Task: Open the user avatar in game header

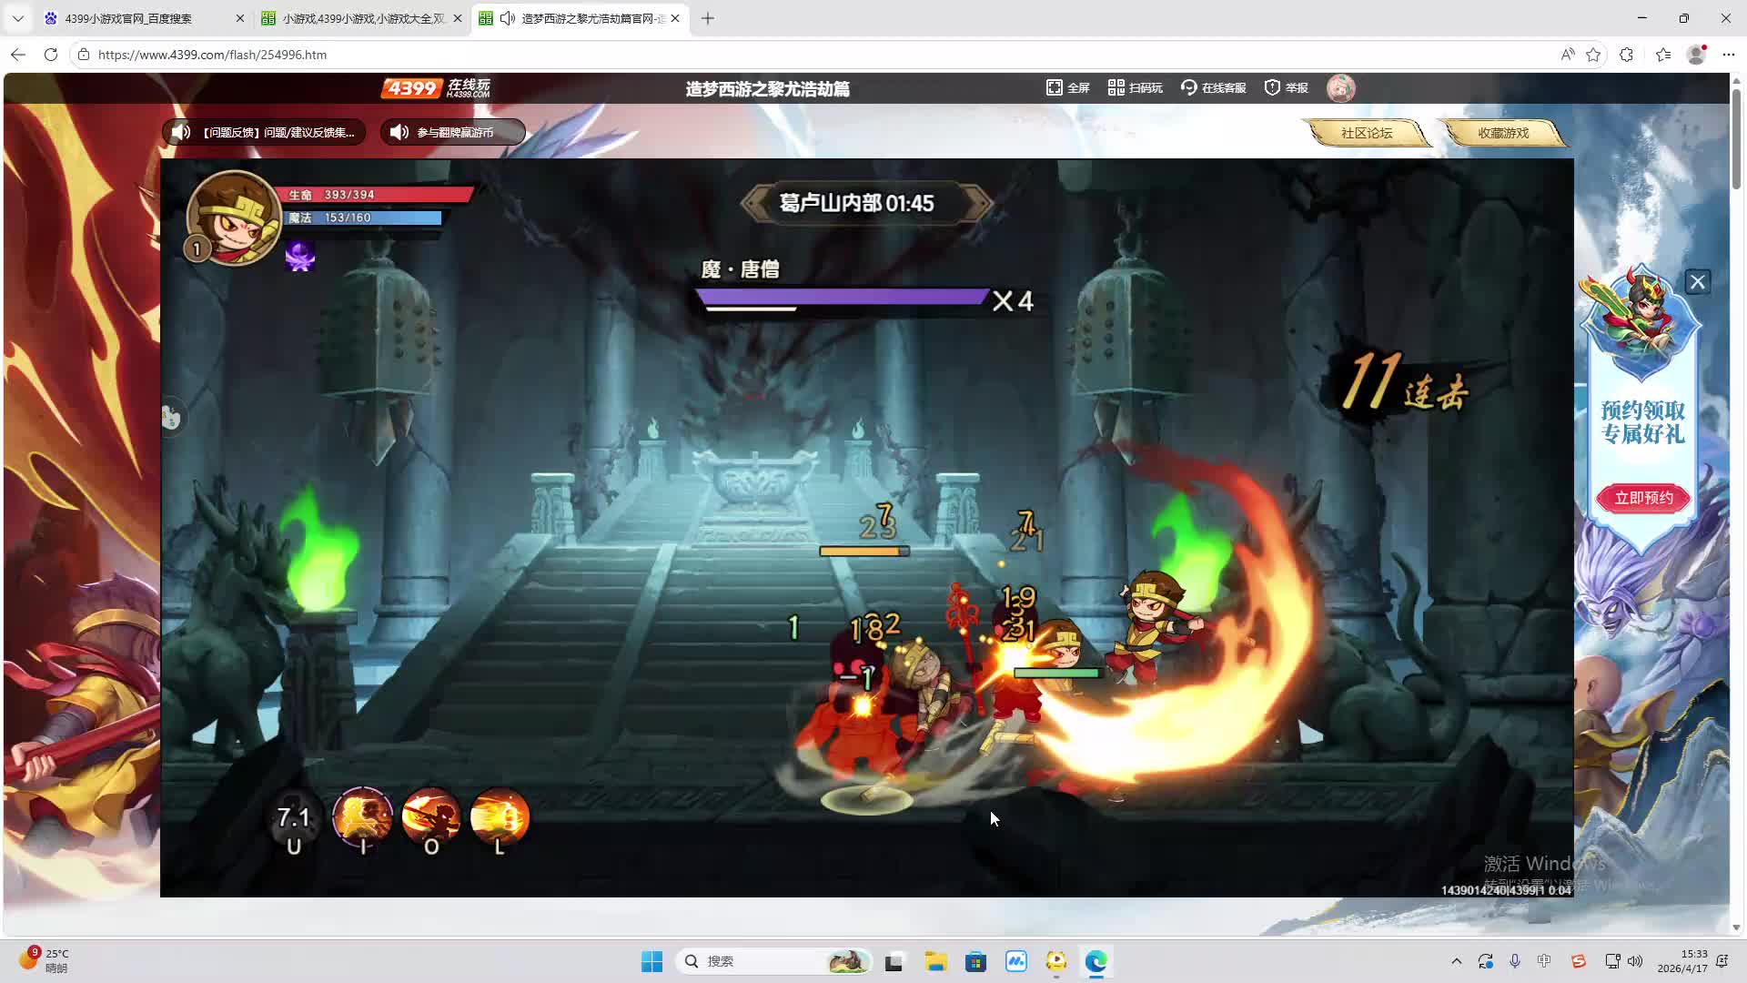Action: (x=1341, y=88)
